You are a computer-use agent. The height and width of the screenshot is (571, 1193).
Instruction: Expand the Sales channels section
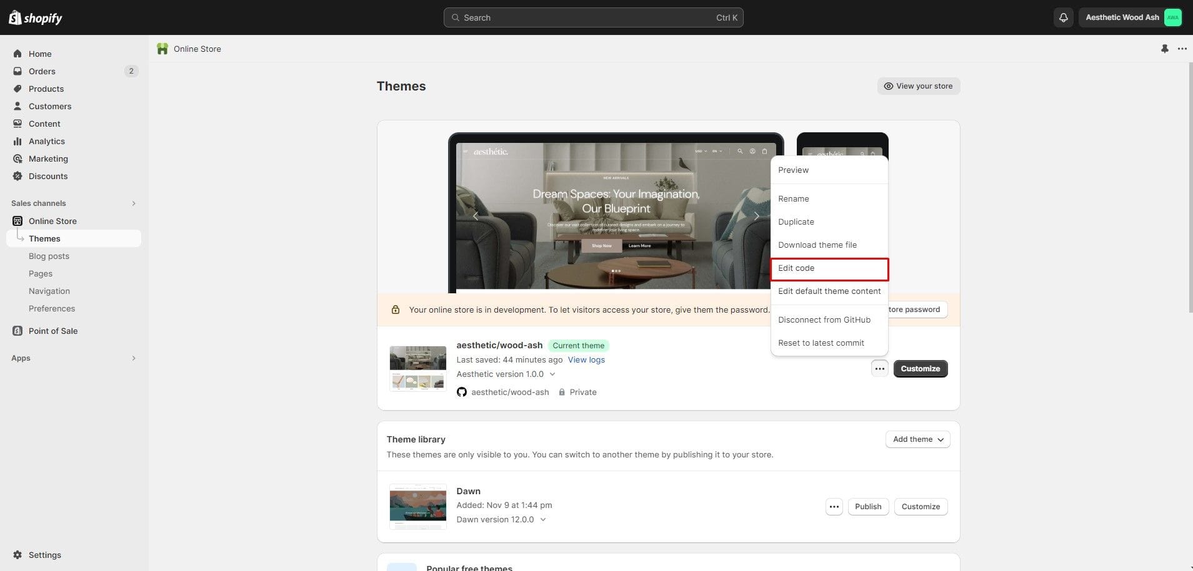(x=133, y=203)
